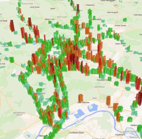Select the Hedsor label
Viewport: 142px width, 139px height.
coord(134,125)
